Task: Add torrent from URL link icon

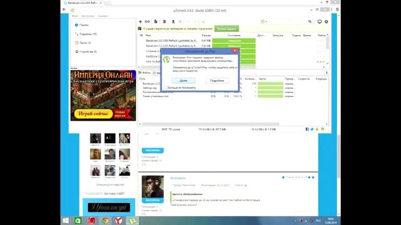Action: [x=147, y=22]
